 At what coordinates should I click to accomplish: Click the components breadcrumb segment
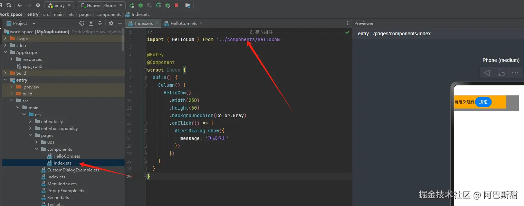(109, 15)
